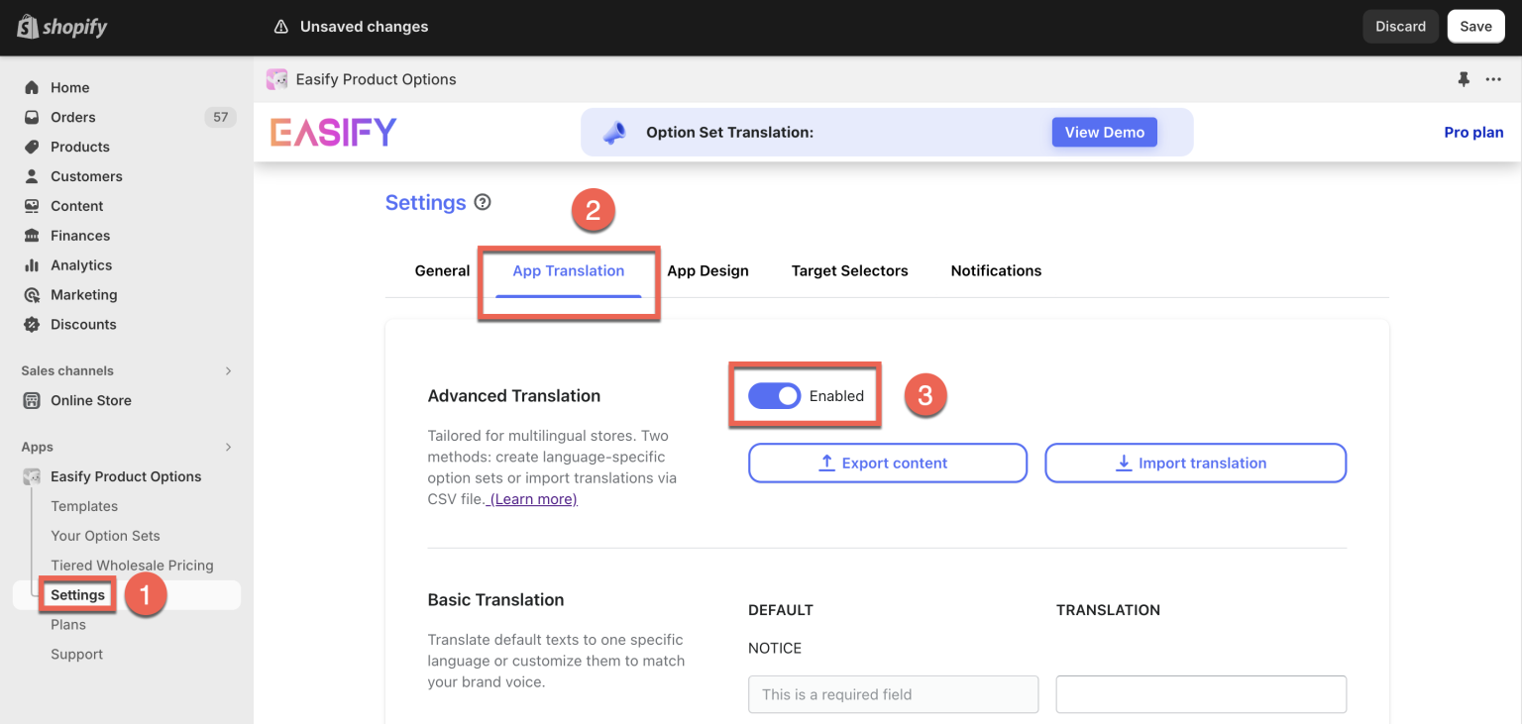Open the Learn more link

click(x=532, y=498)
